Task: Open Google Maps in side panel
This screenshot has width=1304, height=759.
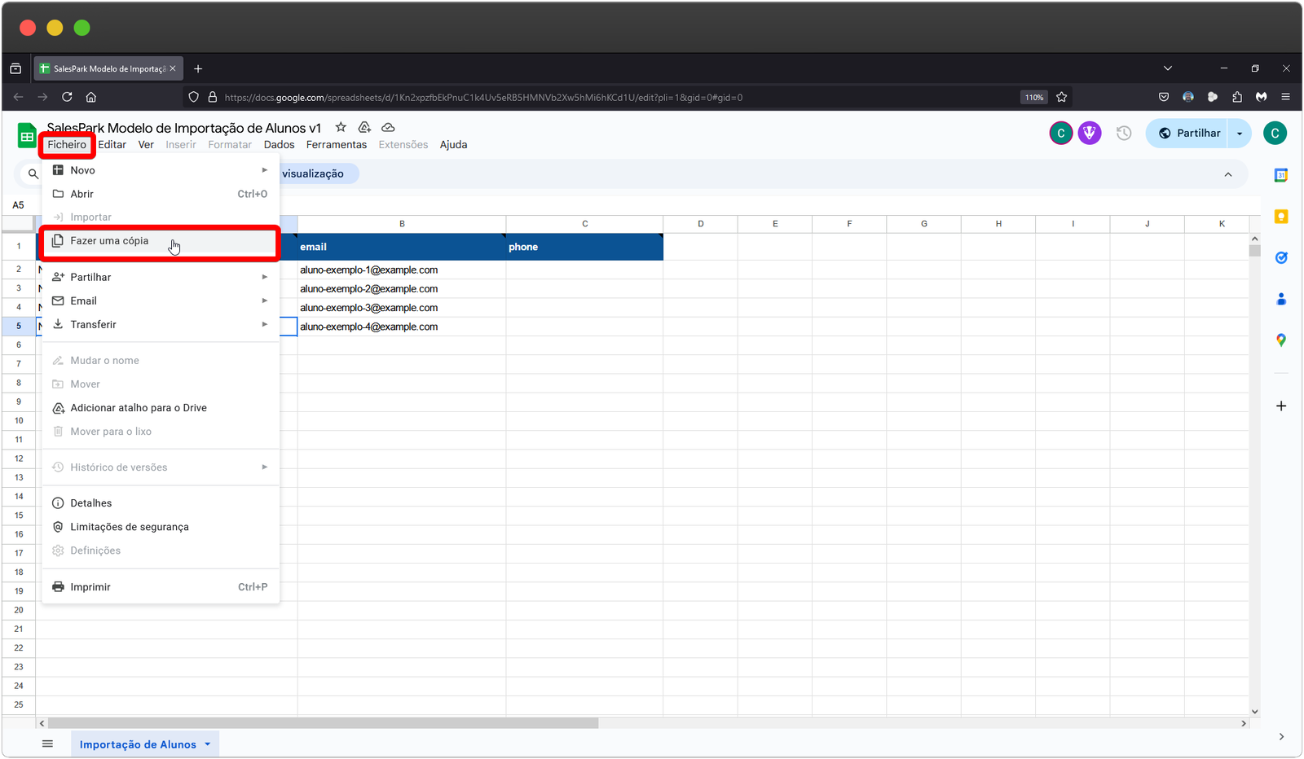Action: (1280, 340)
